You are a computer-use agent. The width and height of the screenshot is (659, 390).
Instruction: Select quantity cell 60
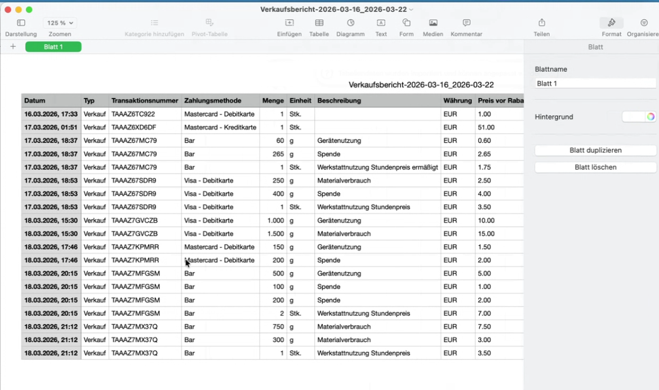273,140
